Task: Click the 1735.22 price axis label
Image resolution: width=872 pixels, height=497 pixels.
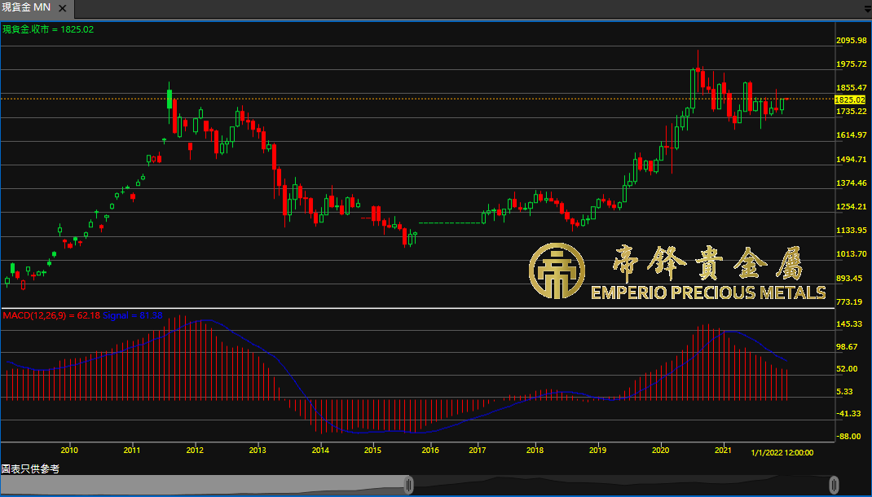Action: [852, 111]
